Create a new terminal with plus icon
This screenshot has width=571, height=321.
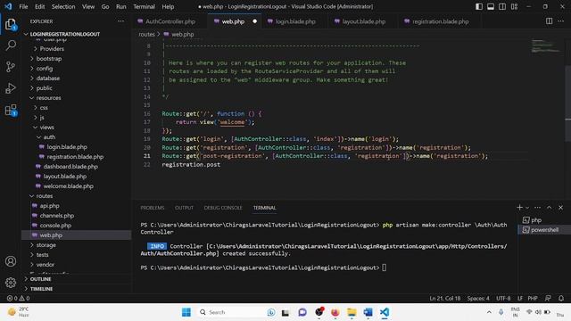coord(519,208)
